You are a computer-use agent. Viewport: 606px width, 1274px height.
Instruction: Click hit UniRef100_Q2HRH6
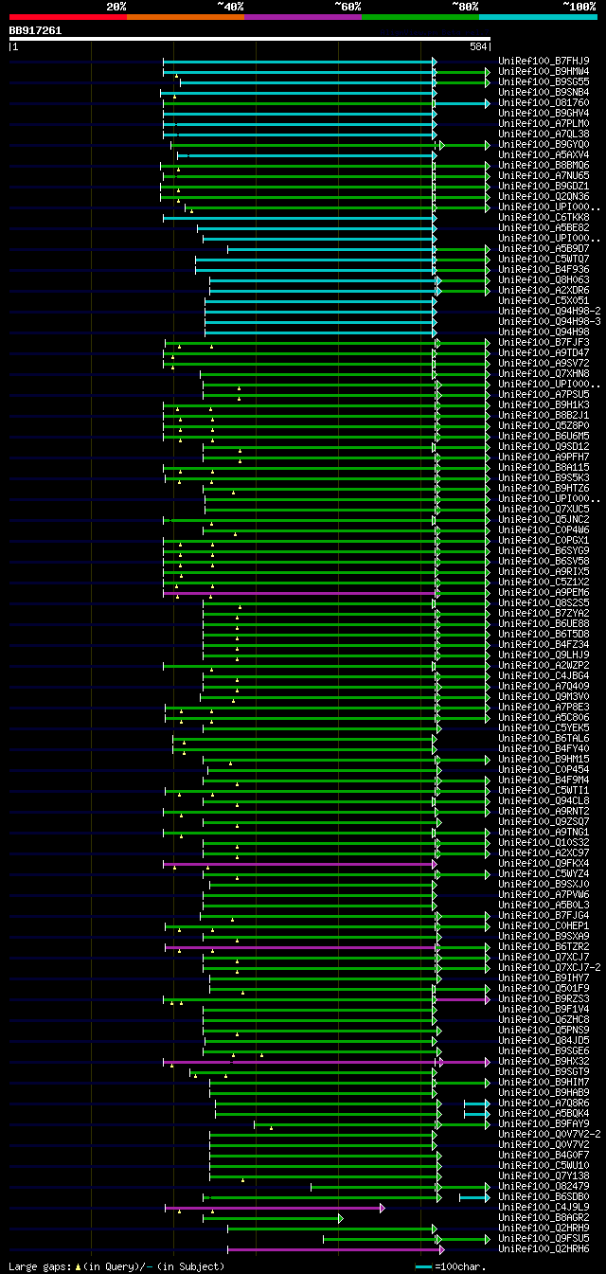tap(544, 1248)
